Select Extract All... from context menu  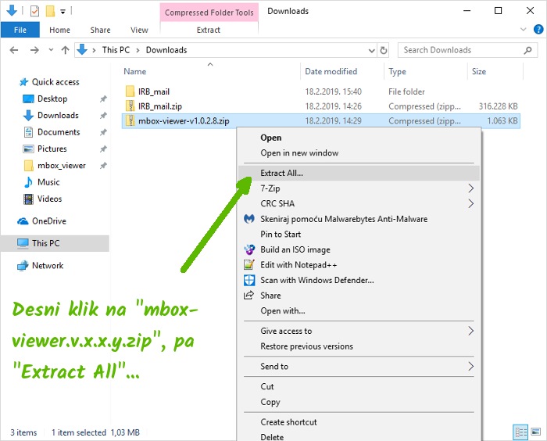click(x=281, y=173)
